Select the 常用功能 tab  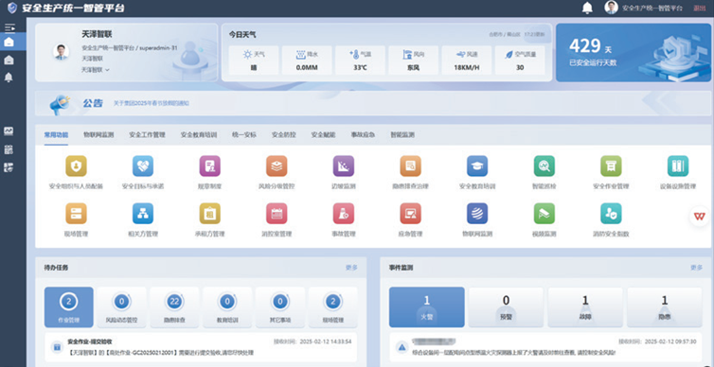click(56, 135)
